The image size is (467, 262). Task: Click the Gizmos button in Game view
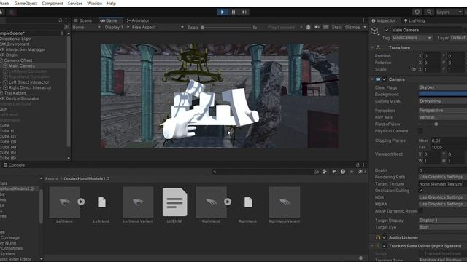click(x=352, y=28)
